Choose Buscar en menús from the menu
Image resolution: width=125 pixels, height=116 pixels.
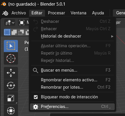point(72,70)
